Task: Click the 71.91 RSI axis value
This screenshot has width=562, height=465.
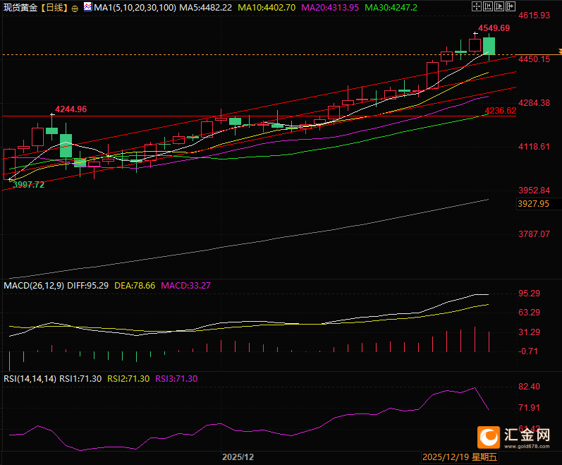Action: click(529, 408)
